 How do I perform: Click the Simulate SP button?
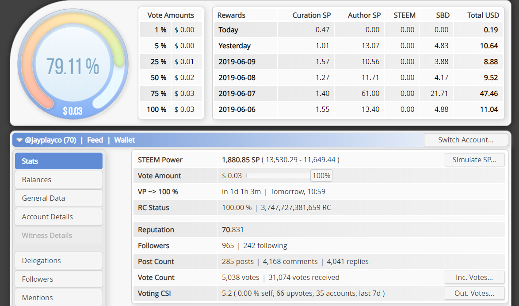[x=474, y=160]
